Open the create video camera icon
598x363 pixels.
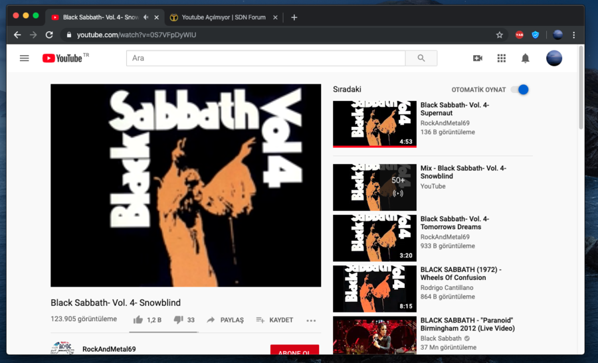click(x=478, y=58)
